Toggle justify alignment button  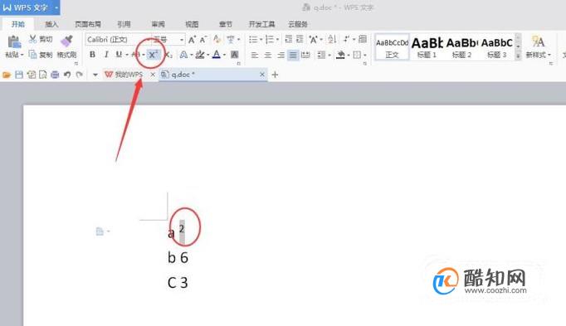point(293,56)
